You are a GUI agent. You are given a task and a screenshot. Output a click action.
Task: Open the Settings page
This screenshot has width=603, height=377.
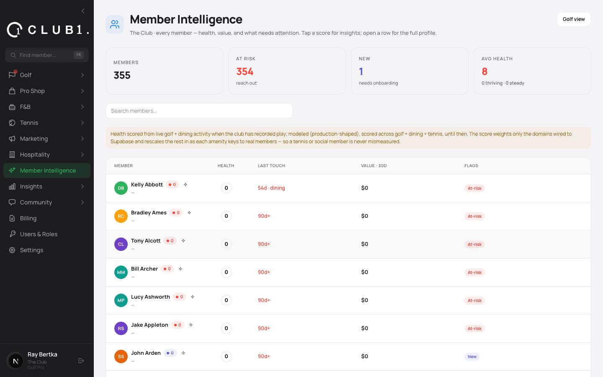pos(47,250)
